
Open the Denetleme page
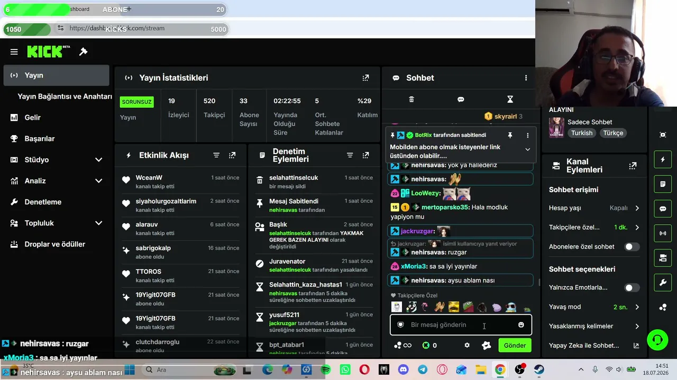click(56, 202)
